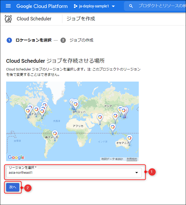Click the Cloud Scheduler product name
Screen dimensions: 186x205
point(34,19)
